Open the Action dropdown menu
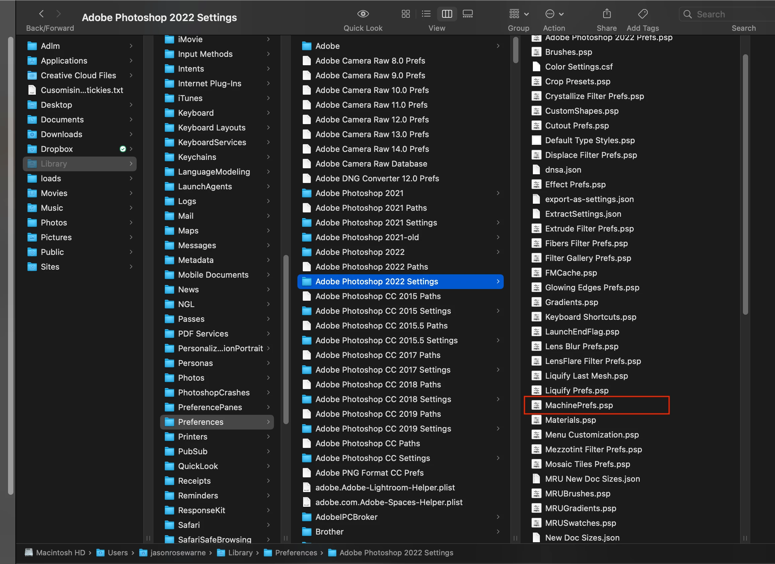Image resolution: width=775 pixels, height=564 pixels. point(554,14)
